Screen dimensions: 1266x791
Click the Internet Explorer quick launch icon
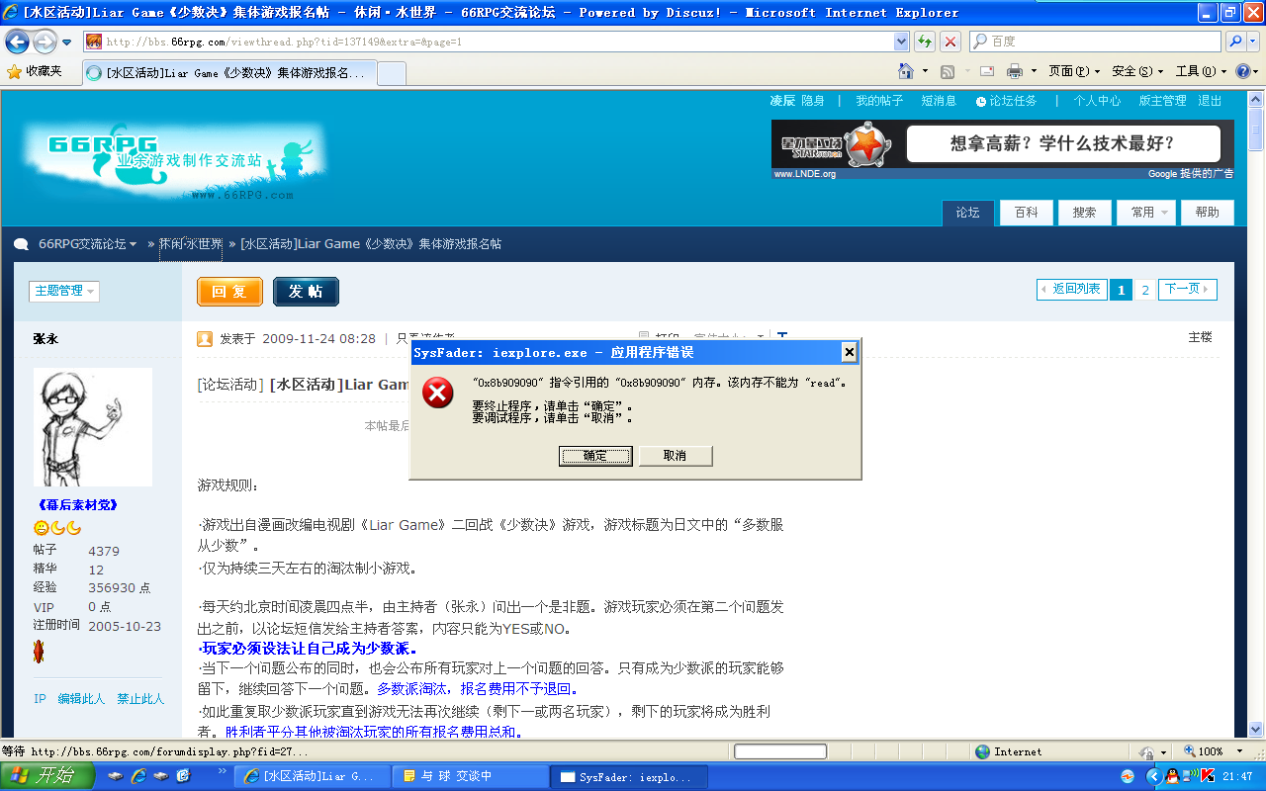[138, 776]
